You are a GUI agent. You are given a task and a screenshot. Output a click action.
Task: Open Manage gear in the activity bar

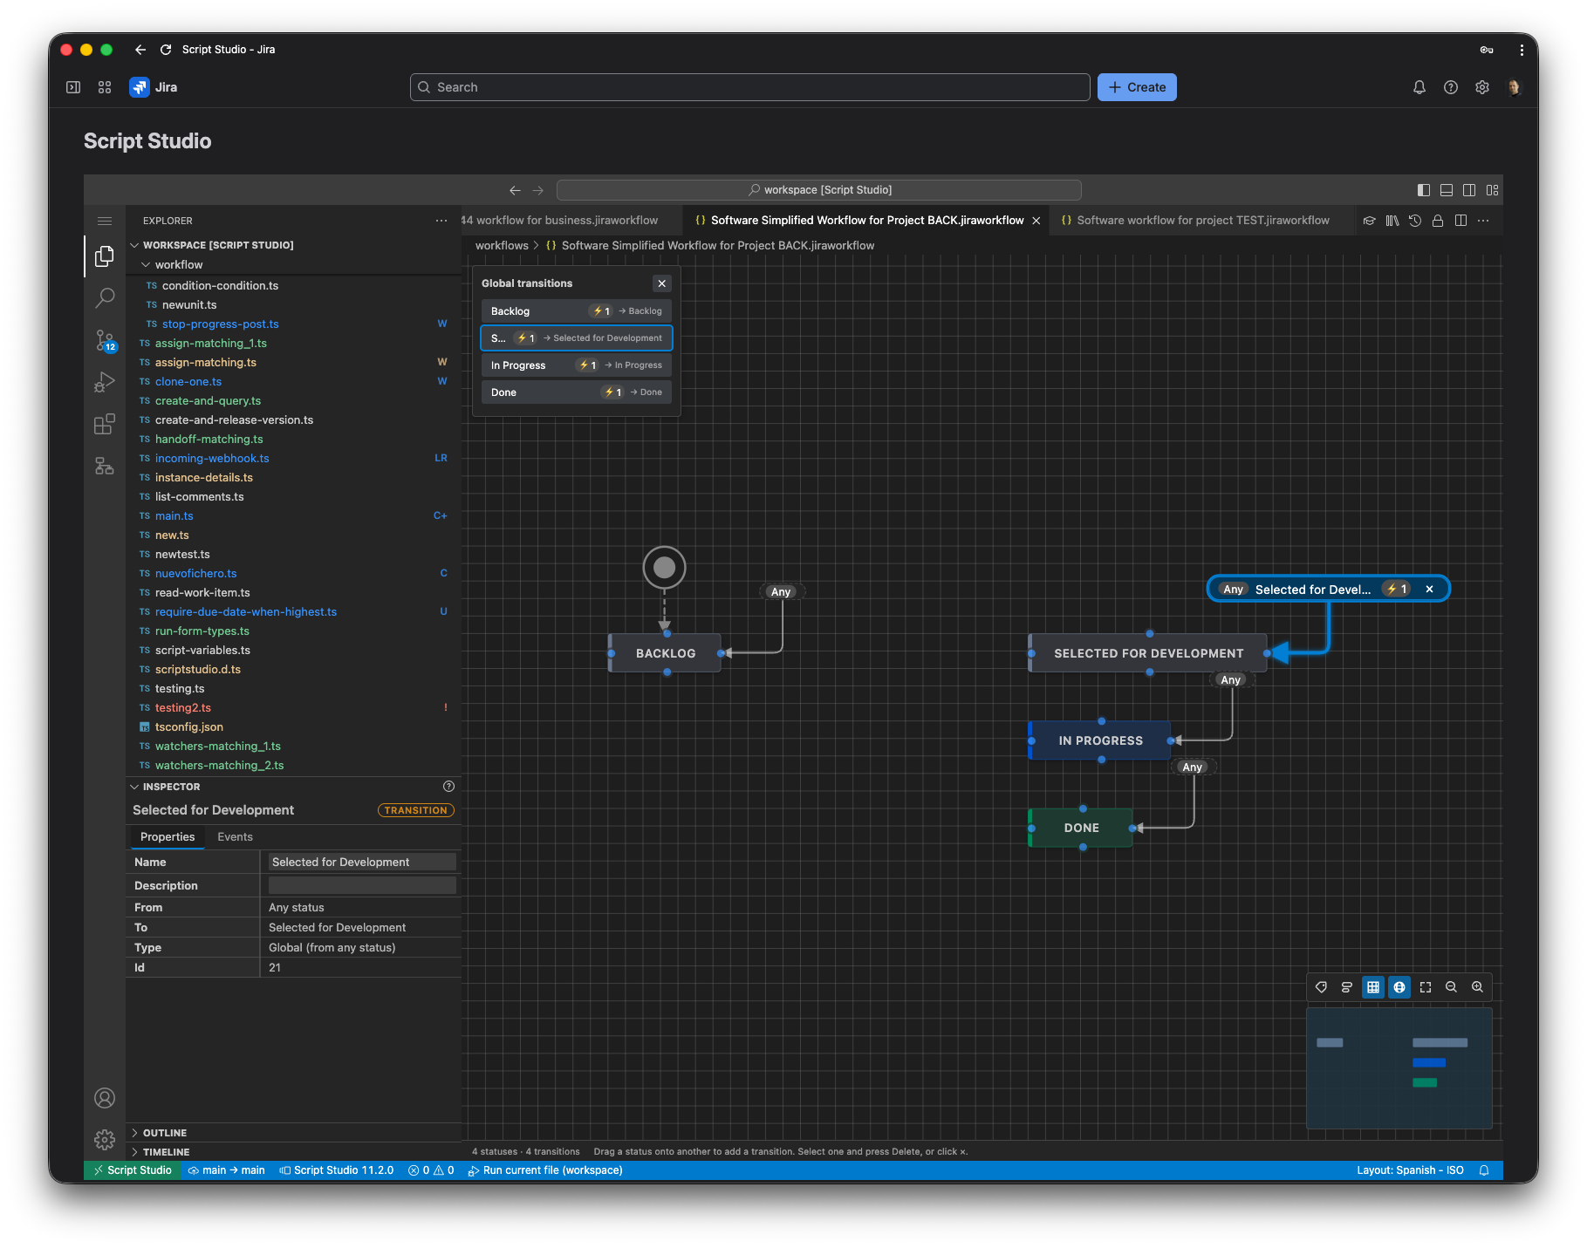pyautogui.click(x=105, y=1139)
